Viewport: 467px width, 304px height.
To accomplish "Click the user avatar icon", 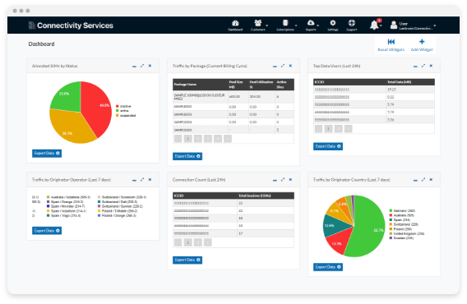I will coord(394,25).
